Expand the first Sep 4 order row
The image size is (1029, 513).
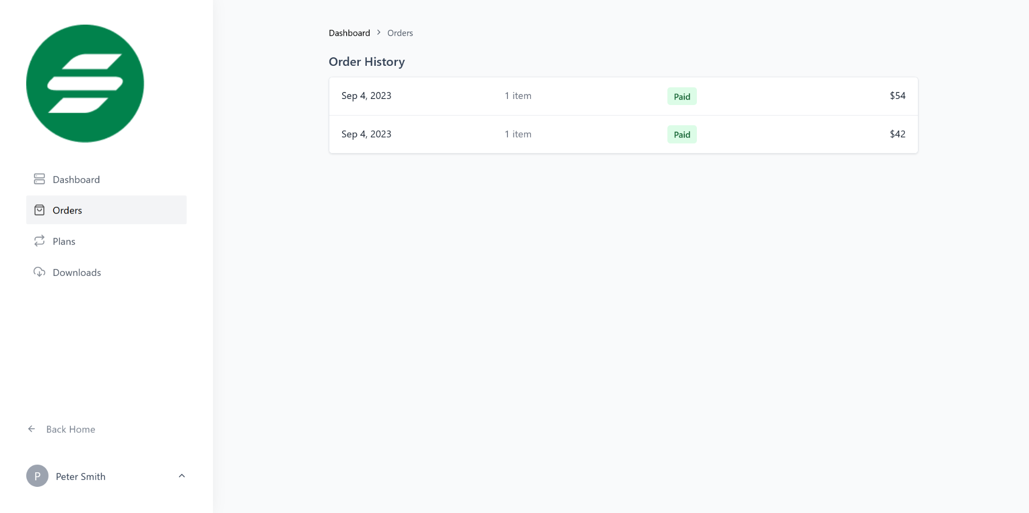click(623, 95)
